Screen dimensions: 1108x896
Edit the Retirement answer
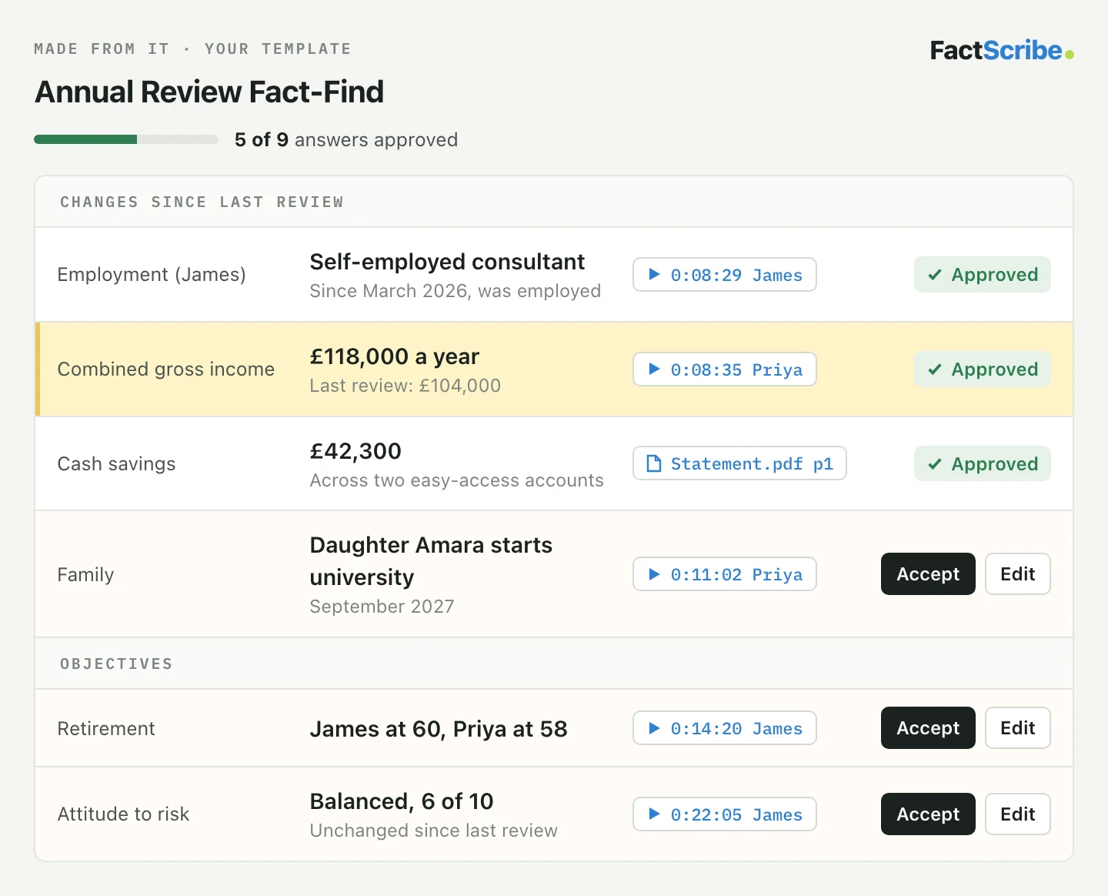(1017, 728)
